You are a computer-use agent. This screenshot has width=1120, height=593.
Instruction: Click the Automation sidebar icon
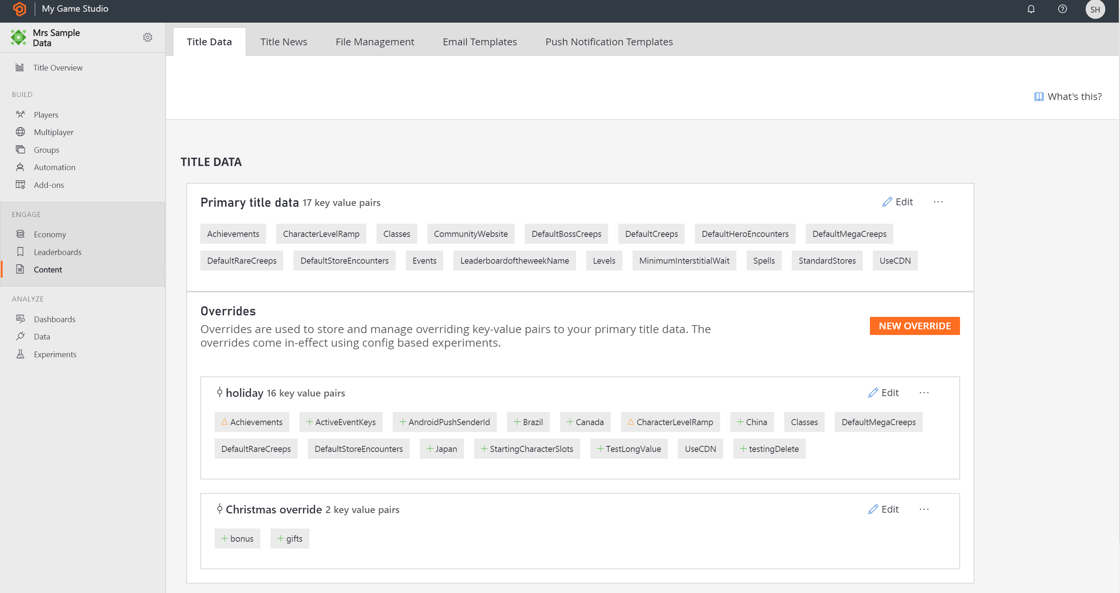point(20,167)
